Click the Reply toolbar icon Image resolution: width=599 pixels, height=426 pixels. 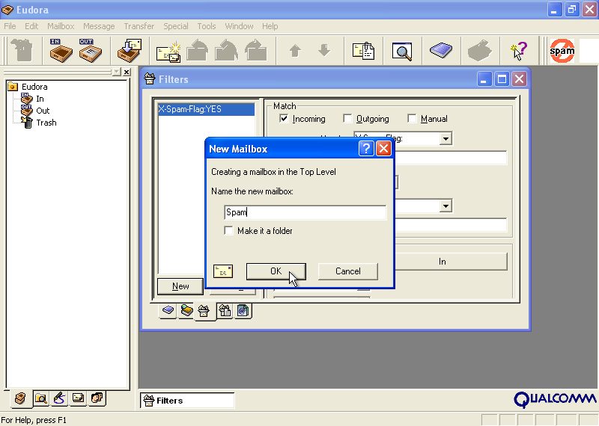197,50
